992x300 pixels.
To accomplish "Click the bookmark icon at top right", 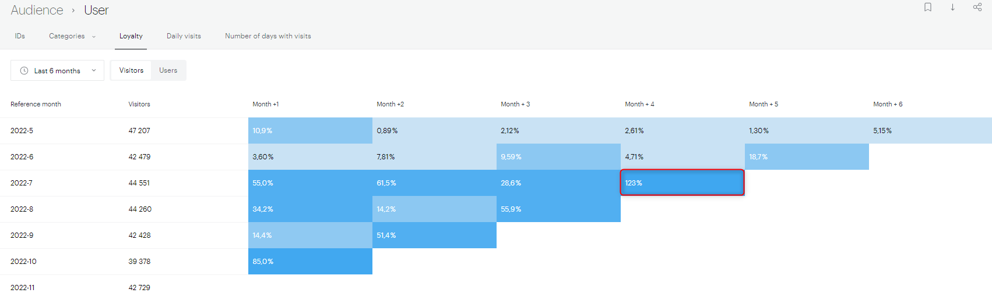I will pyautogui.click(x=928, y=7).
